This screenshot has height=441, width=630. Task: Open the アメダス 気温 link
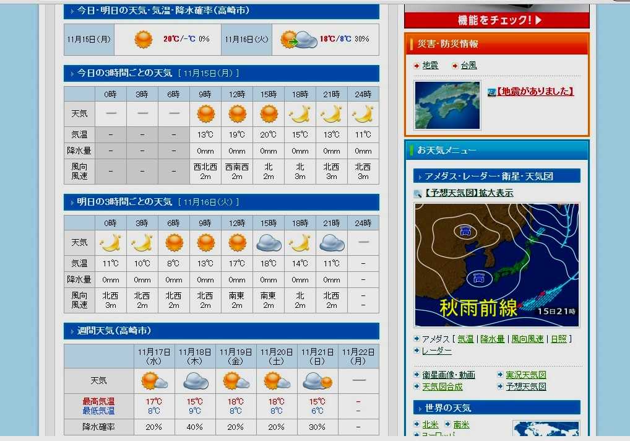click(x=465, y=339)
